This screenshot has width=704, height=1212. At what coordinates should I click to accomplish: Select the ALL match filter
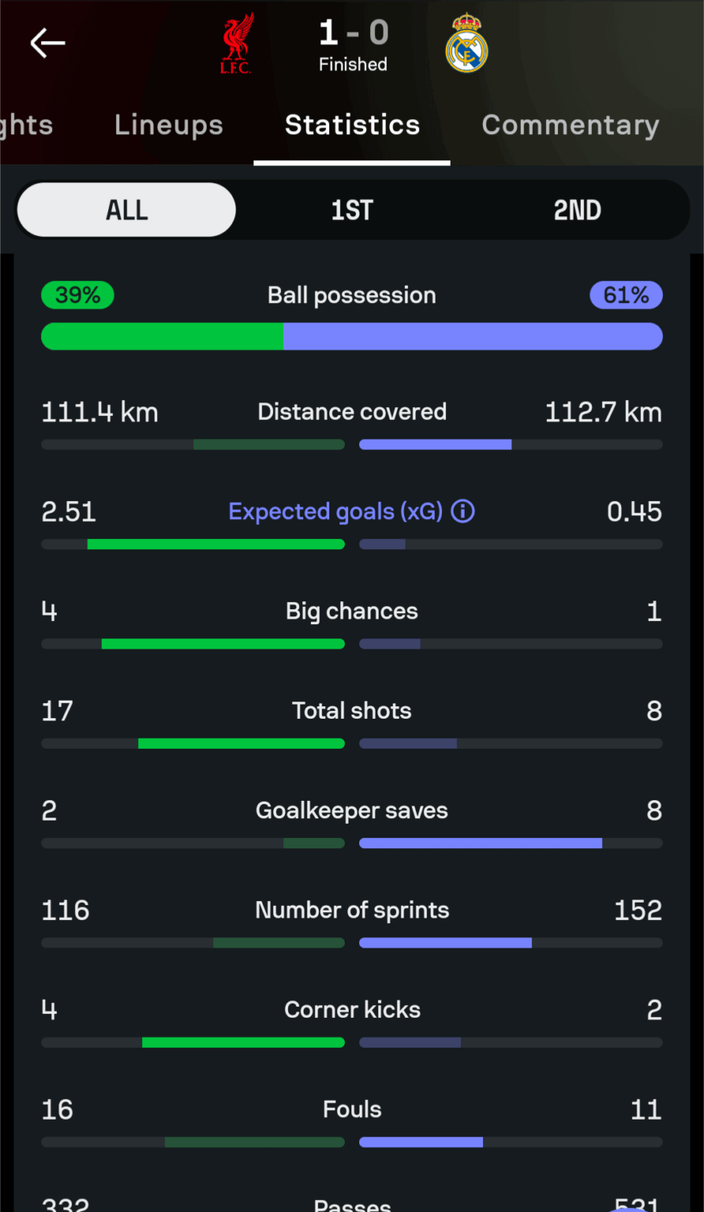point(125,210)
